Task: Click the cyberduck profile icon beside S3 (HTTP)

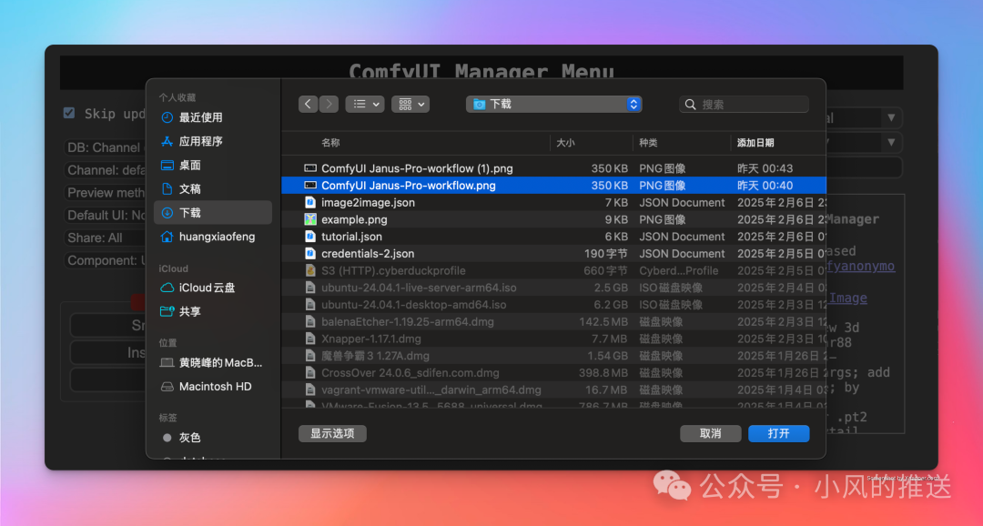Action: [x=309, y=270]
